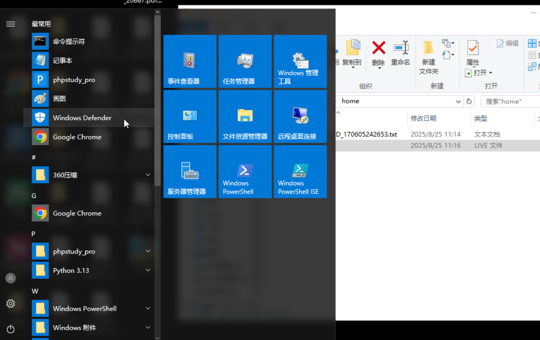Expand the Python 3.13 folder group
This screenshot has height=340, width=540.
(x=148, y=270)
